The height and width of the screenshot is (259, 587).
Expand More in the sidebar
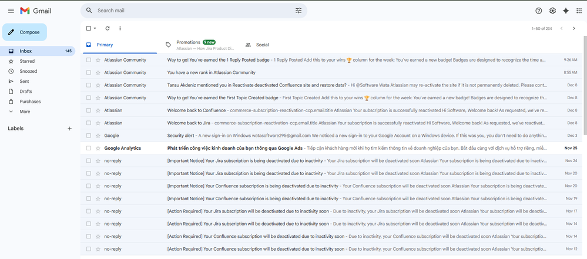click(24, 112)
